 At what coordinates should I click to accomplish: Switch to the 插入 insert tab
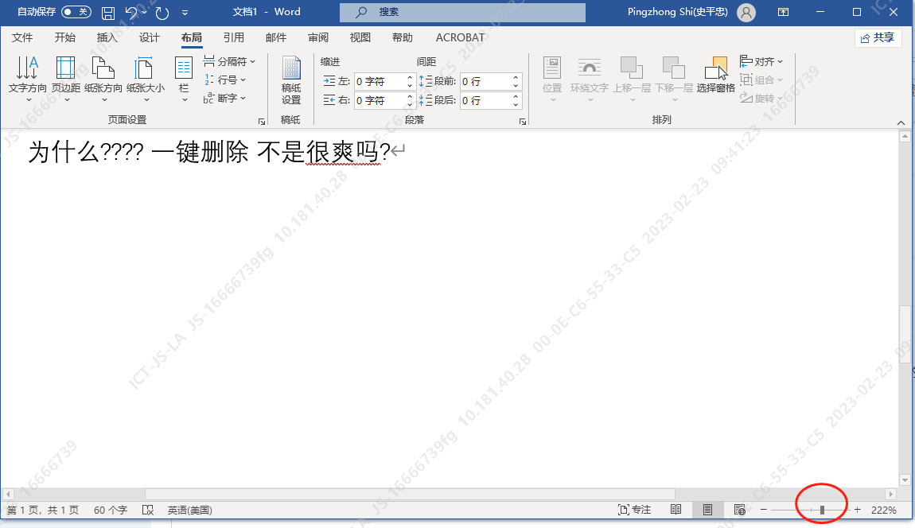[107, 37]
